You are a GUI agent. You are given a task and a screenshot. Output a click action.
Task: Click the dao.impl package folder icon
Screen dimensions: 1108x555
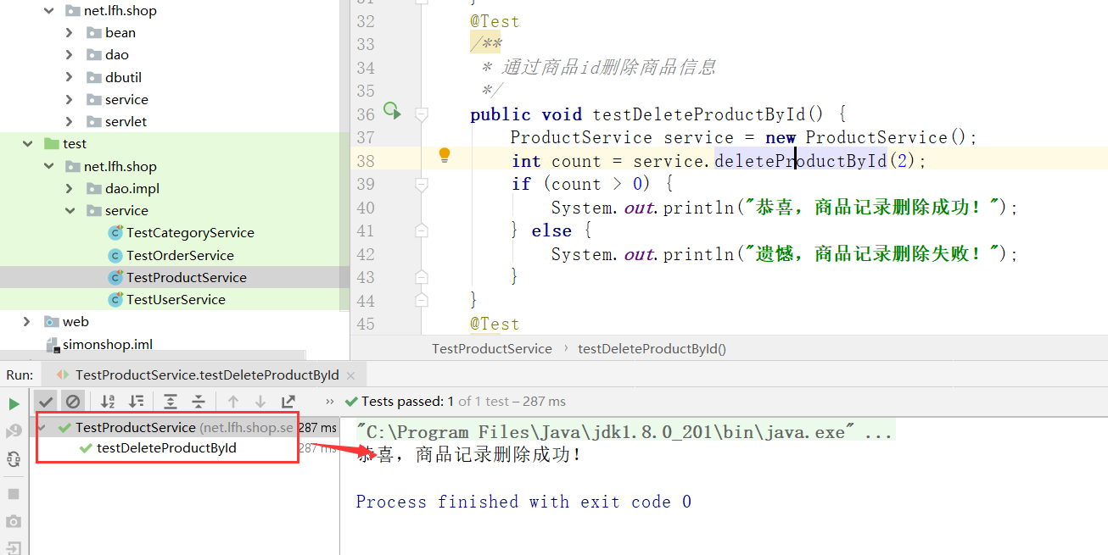click(94, 188)
